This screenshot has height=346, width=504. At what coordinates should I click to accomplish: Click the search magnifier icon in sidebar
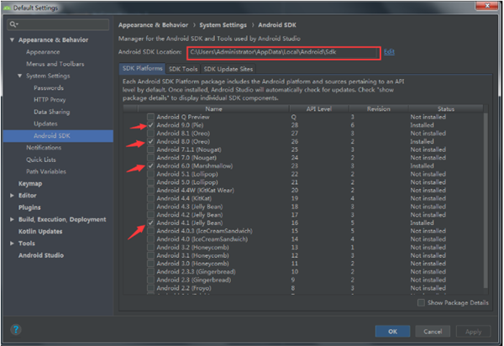point(13,24)
